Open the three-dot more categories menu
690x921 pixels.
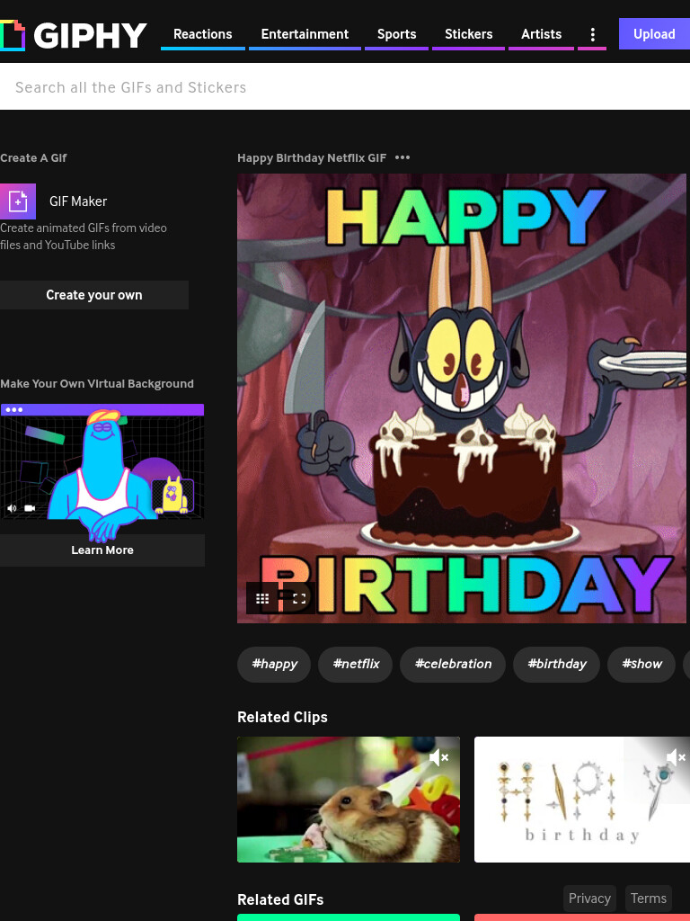pyautogui.click(x=593, y=35)
